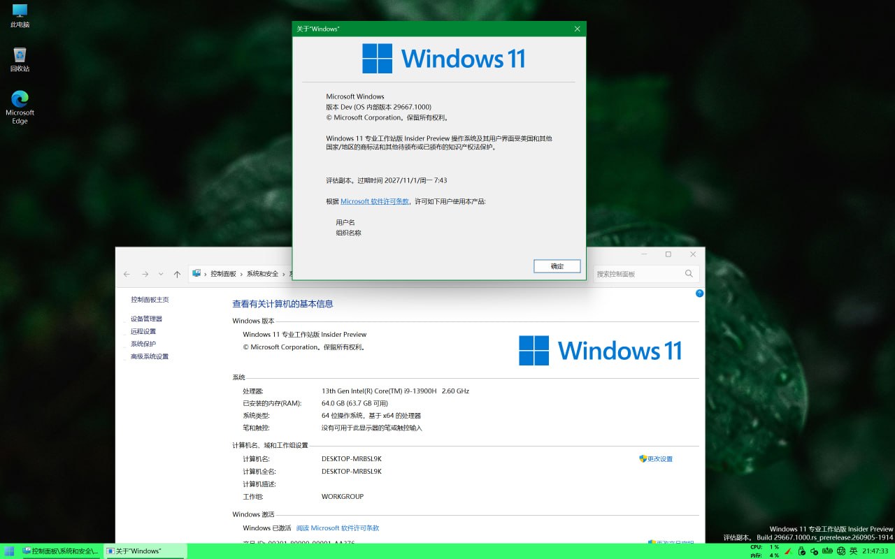This screenshot has width=895, height=559.
Task: Toggle the input language indicator 英
Action: tap(853, 551)
